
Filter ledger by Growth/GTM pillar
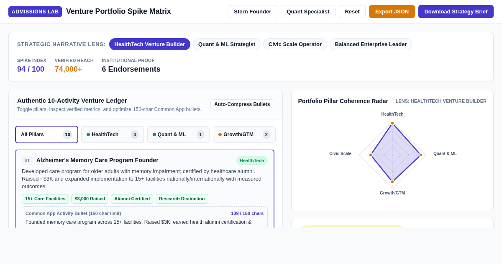click(x=244, y=135)
